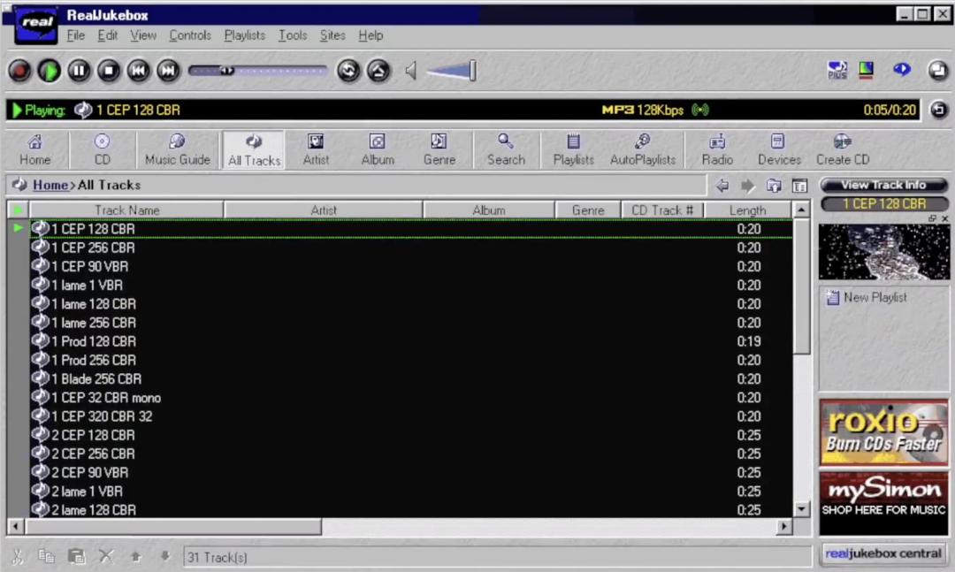Click the red Record button
Screen dimensions: 955x572
point(19,71)
